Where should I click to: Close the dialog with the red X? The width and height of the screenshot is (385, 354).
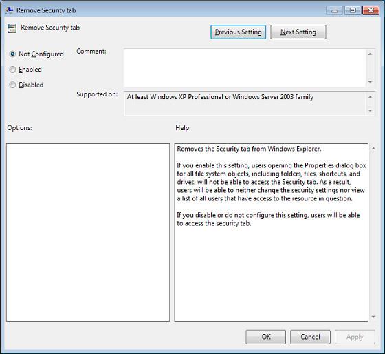coord(371,10)
